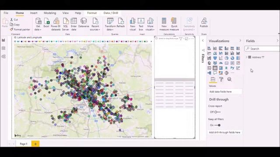Add a new report page
The width and height of the screenshot is (280, 157).
tap(35, 144)
